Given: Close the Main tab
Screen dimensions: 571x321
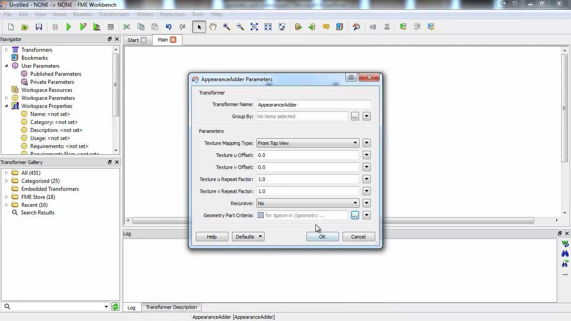Looking at the screenshot, I should click(x=173, y=40).
